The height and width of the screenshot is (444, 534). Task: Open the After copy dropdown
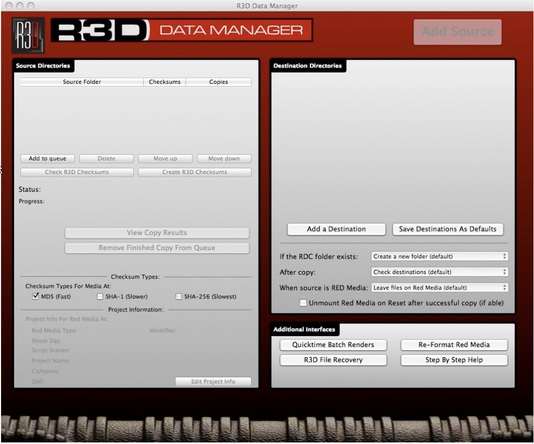tap(440, 272)
